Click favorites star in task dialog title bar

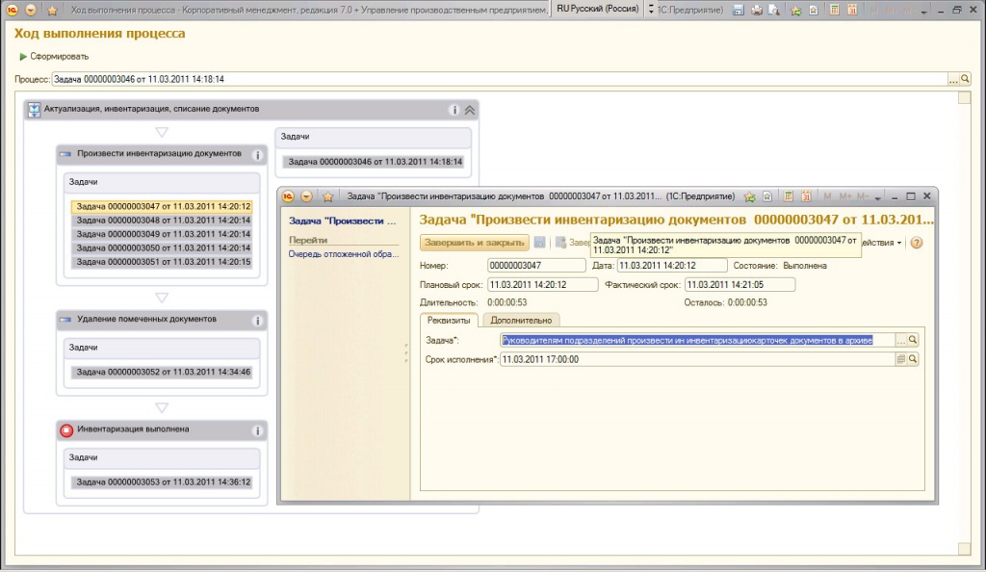pos(327,196)
